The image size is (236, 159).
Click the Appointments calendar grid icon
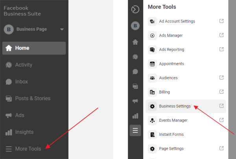(152, 64)
